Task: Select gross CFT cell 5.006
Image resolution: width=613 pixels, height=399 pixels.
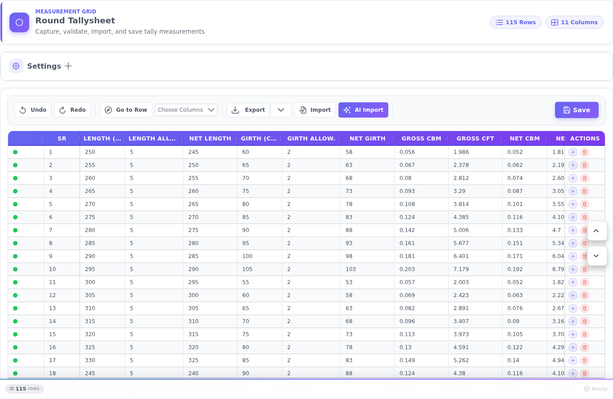Action: [475, 230]
